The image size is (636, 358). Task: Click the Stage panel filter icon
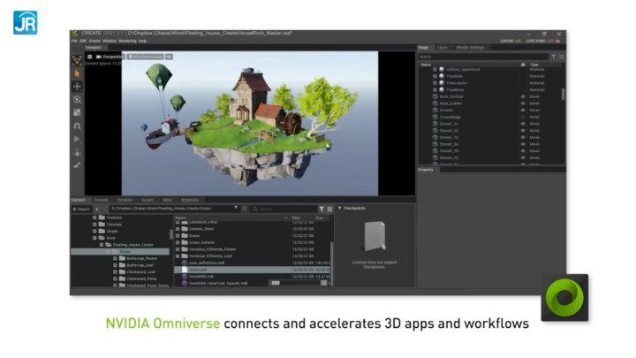point(554,57)
